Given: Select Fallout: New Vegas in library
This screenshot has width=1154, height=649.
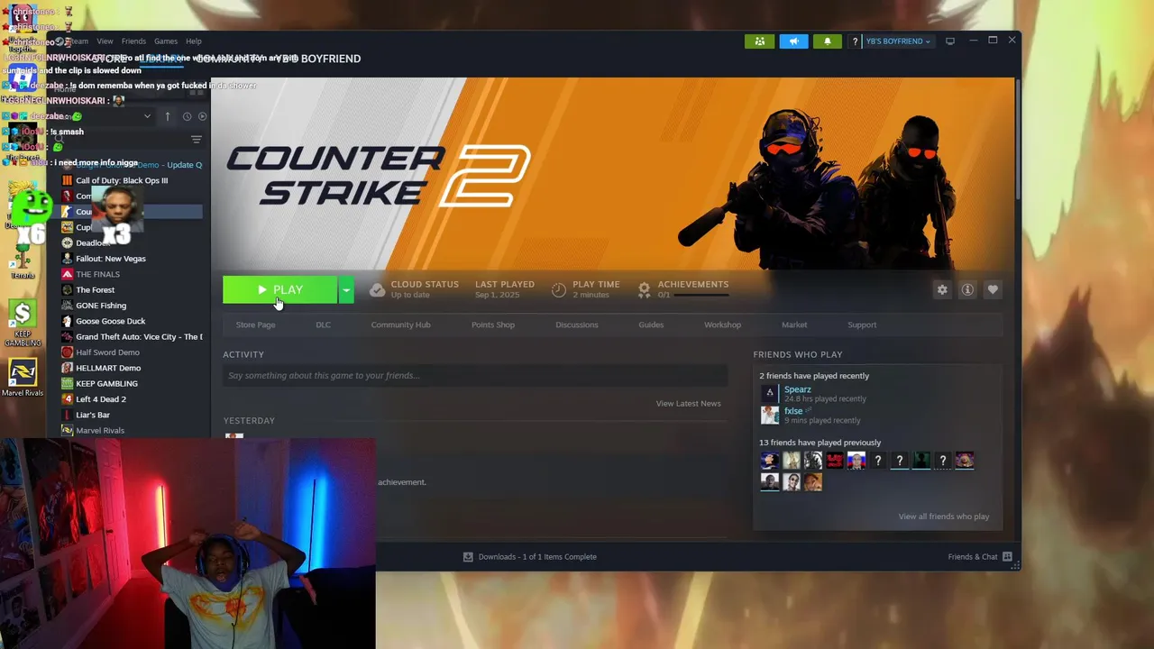Looking at the screenshot, I should coord(131,259).
